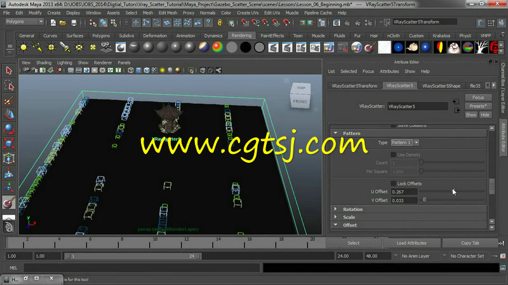508x285 pixels.
Task: Open the Pattern Type dropdown
Action: click(405, 142)
